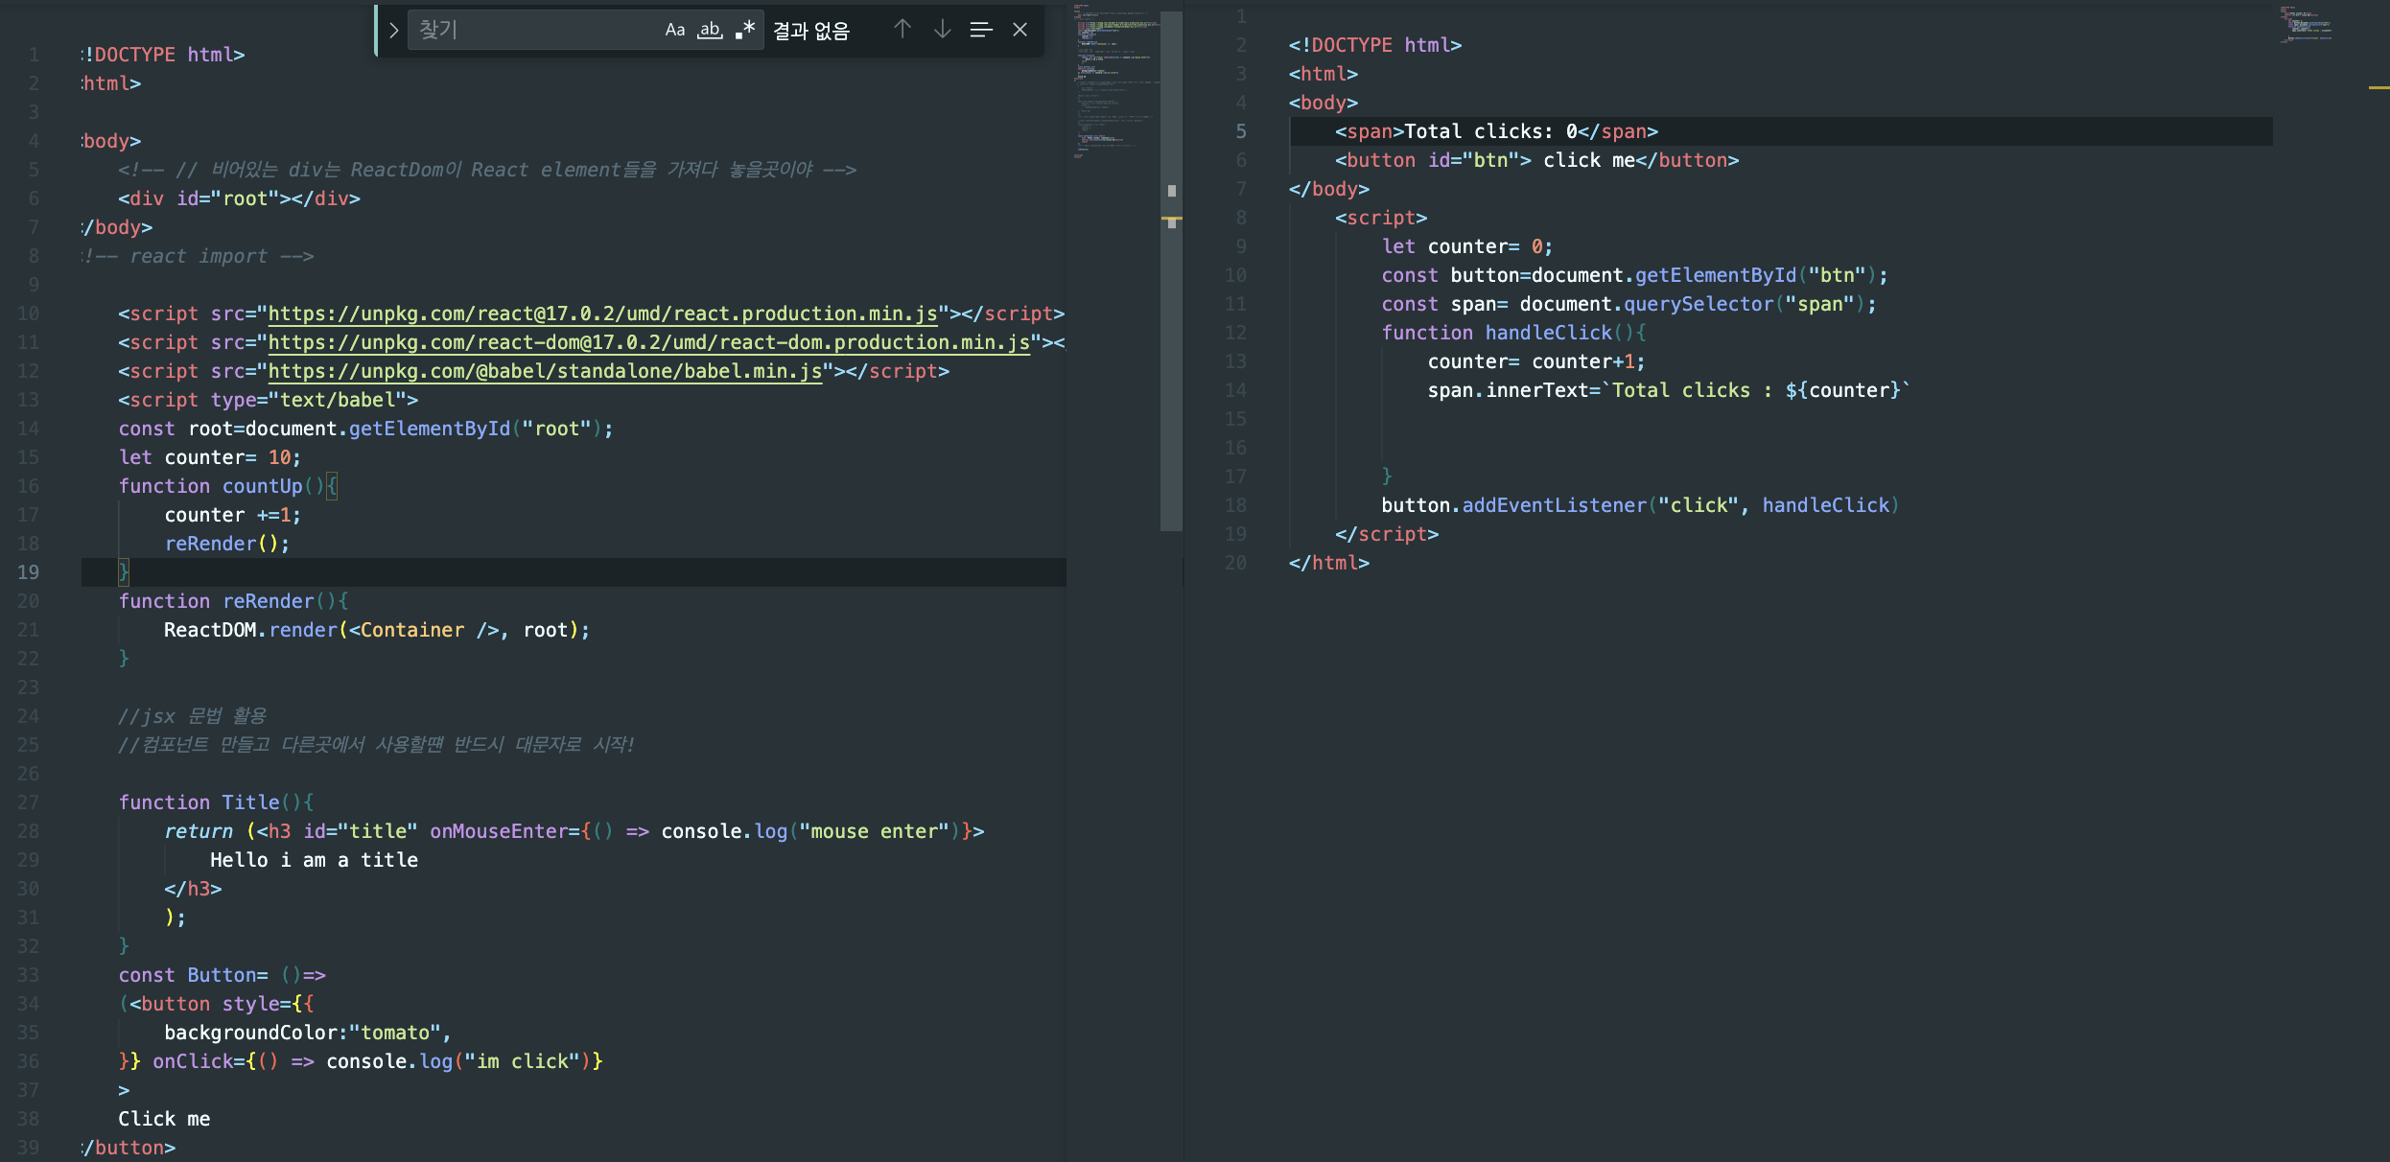Enable regular expression search mode
The height and width of the screenshot is (1162, 2390).
tap(745, 30)
